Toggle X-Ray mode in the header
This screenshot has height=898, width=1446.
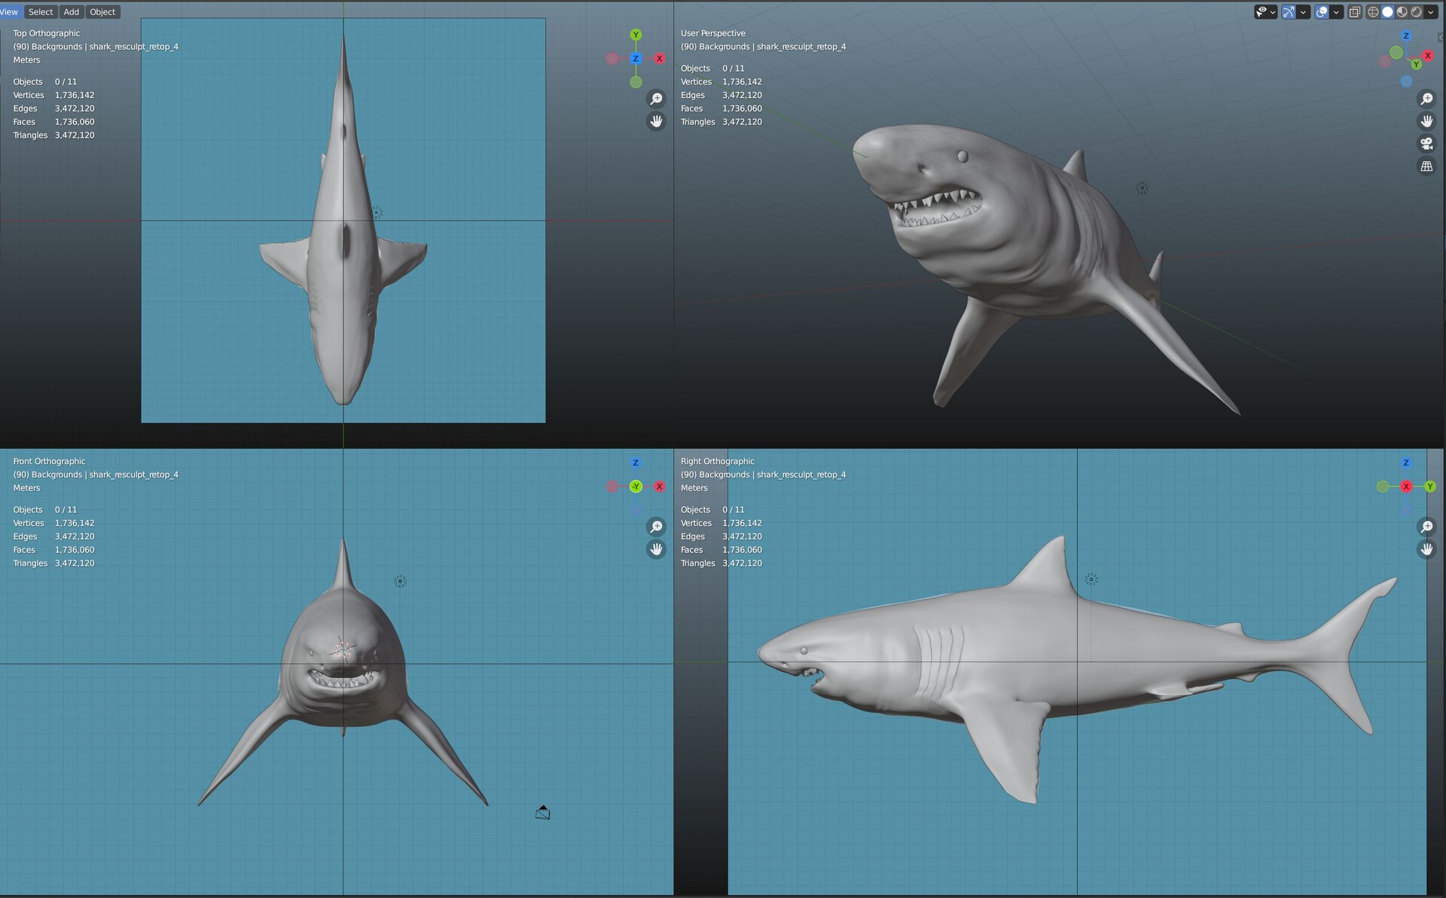[x=1353, y=11]
